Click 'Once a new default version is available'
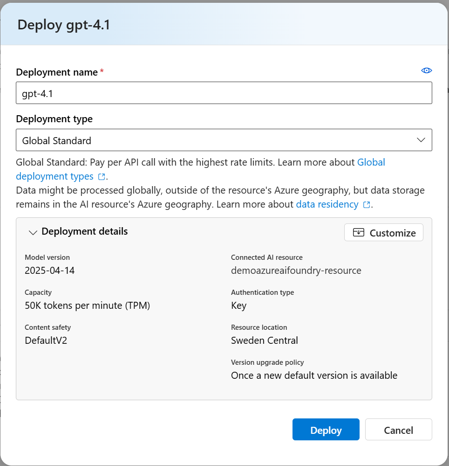Viewport: 449px width, 466px height. tap(314, 376)
